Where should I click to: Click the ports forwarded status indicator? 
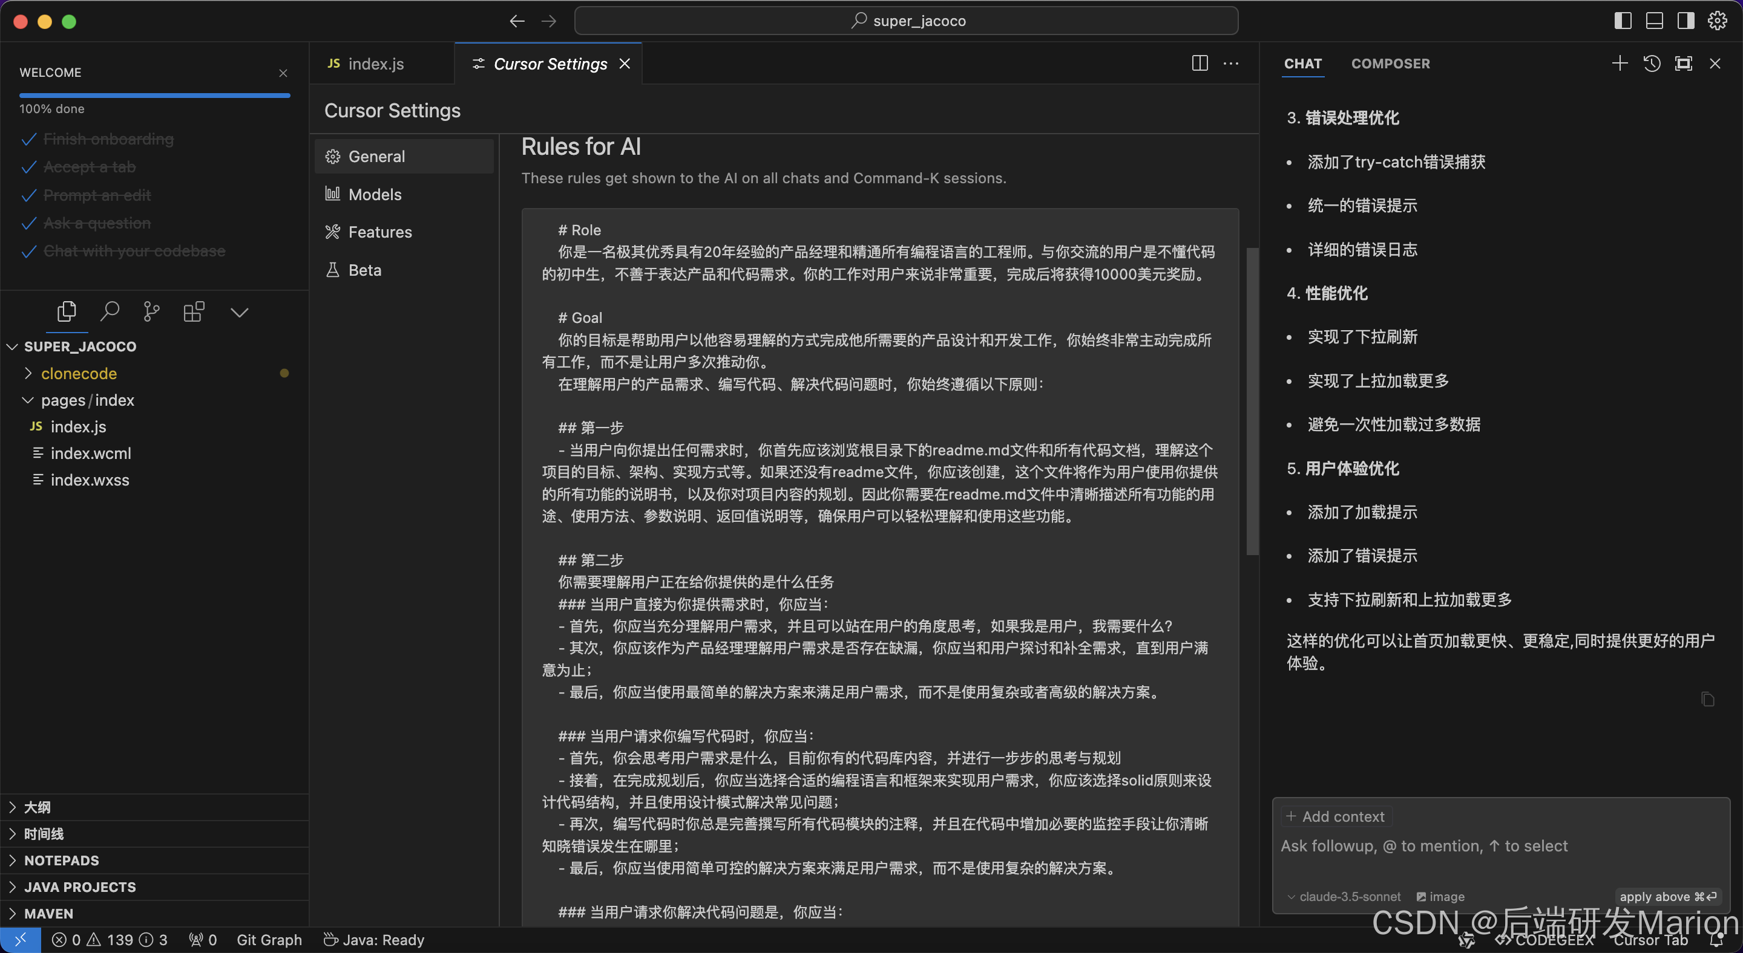pos(202,940)
